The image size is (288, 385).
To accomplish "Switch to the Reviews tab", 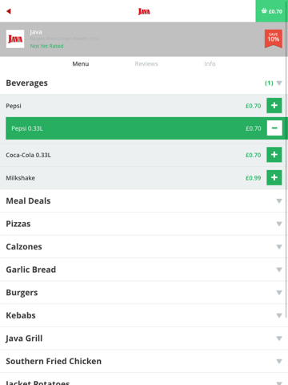I will (146, 64).
